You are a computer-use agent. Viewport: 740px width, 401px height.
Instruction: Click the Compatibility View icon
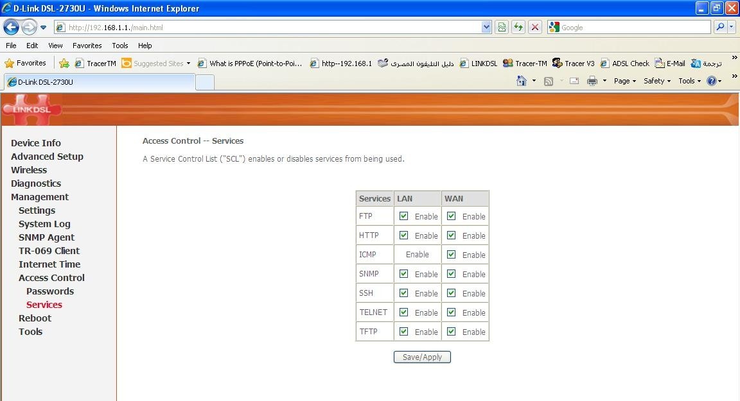point(502,27)
